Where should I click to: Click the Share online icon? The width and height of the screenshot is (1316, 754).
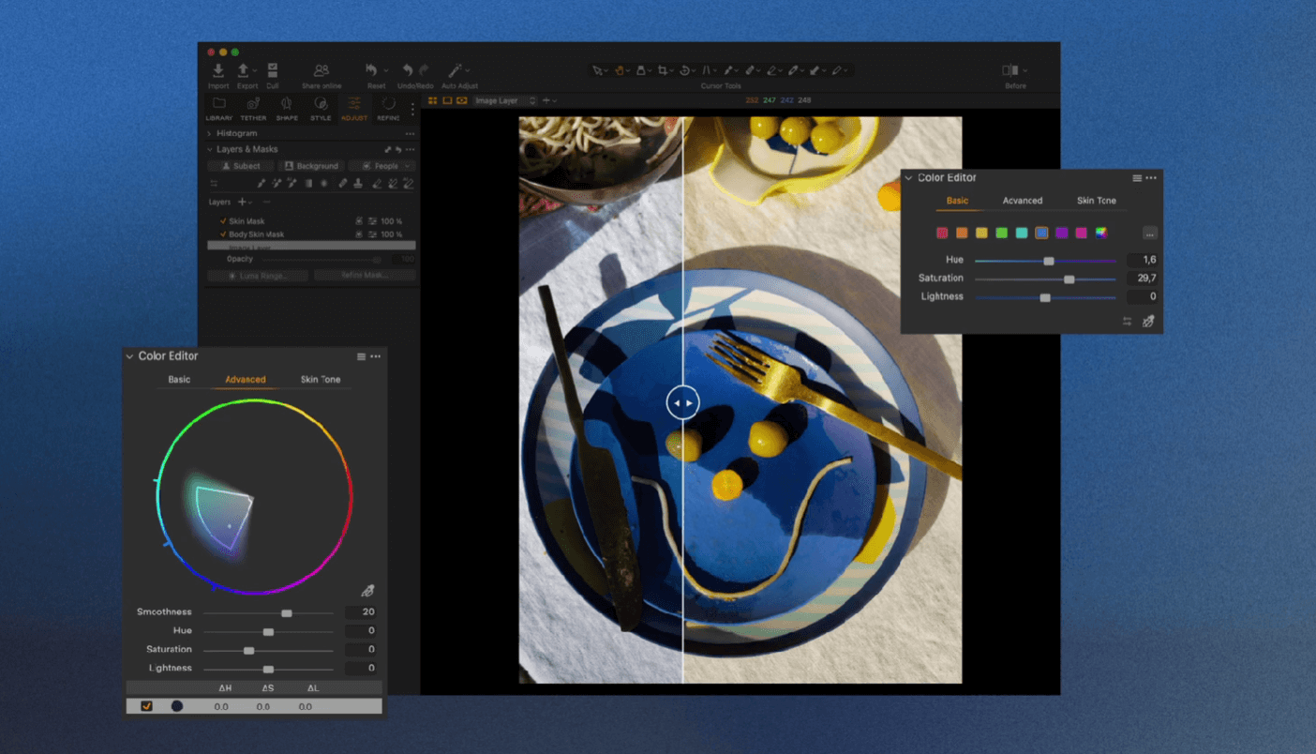click(322, 70)
